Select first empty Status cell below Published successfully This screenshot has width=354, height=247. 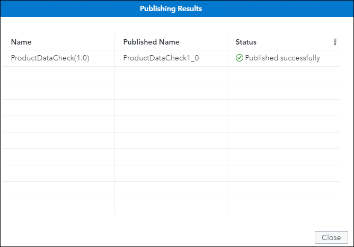[283, 75]
